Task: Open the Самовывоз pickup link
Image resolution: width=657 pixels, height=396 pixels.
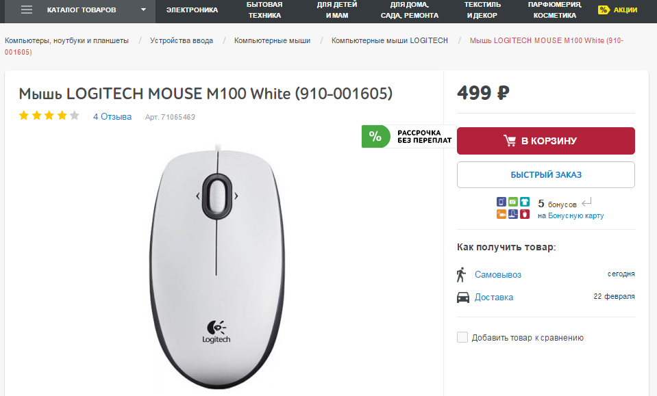Action: click(x=498, y=275)
